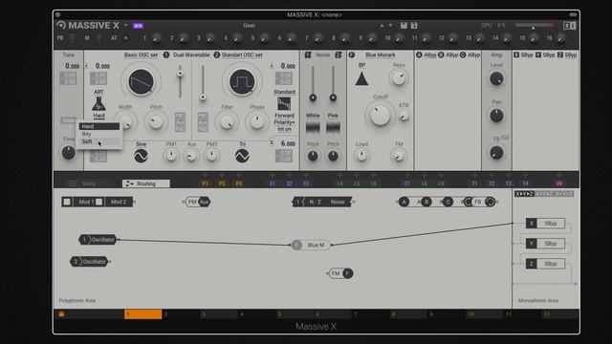The width and height of the screenshot is (612, 344).
Task: Click the Amp Level knob
Action: 496,78
